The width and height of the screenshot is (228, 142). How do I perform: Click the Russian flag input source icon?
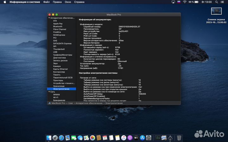[179, 2]
